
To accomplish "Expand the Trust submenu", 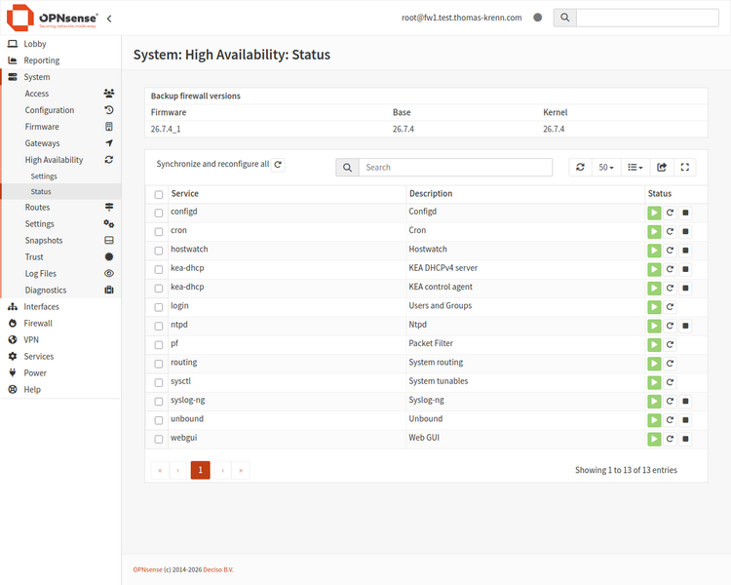I will 60,257.
